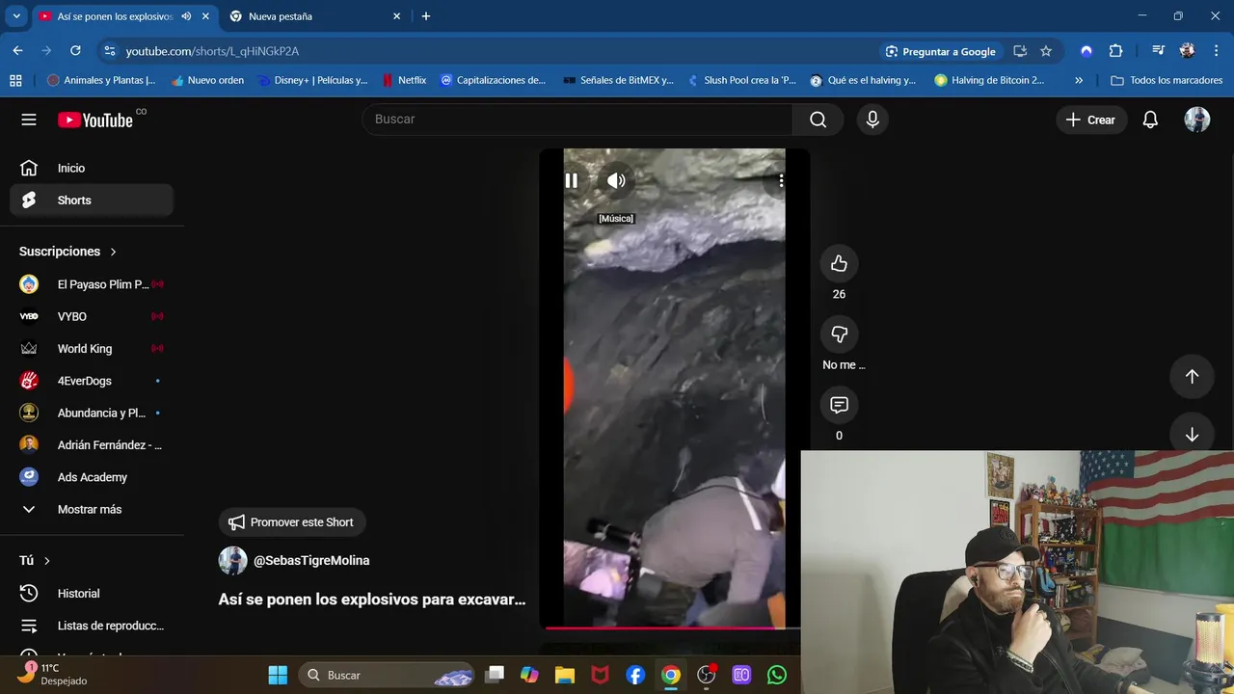Open the Crear menu button
The width and height of the screenshot is (1234, 694).
coord(1091,120)
